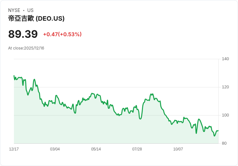Click the chart line's final endpoint
238x166 pixels.
click(218, 131)
